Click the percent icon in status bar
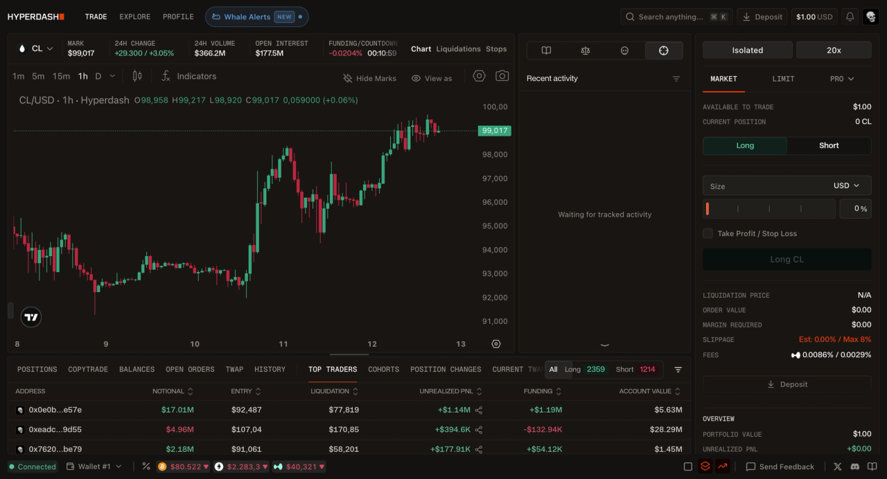 click(x=146, y=467)
